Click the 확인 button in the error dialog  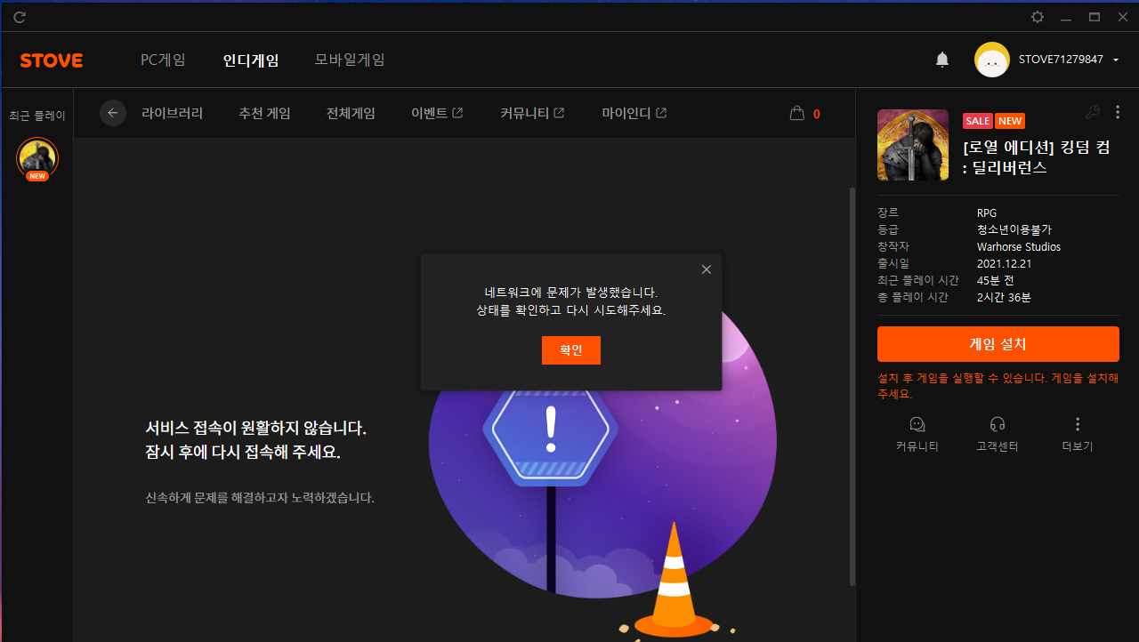571,350
